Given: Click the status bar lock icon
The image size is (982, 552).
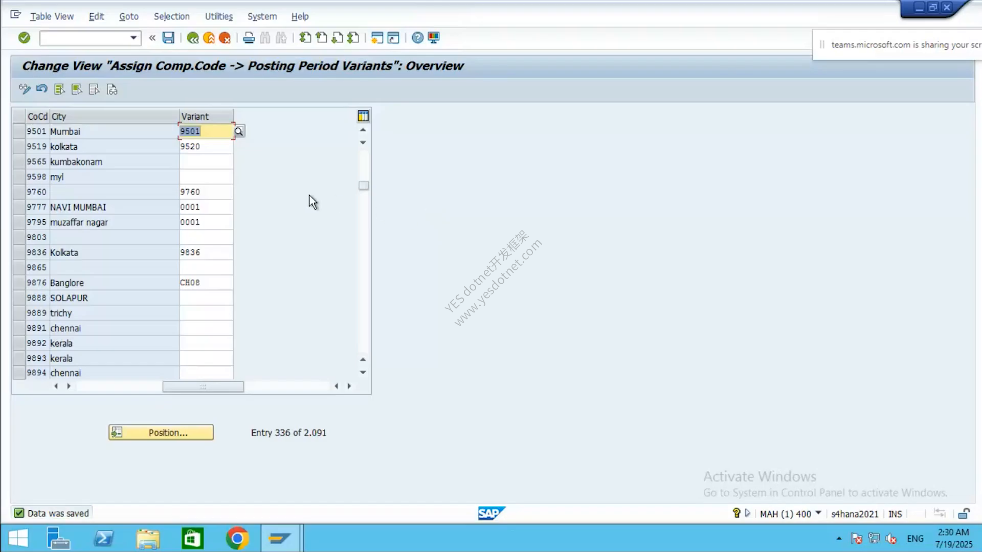Looking at the screenshot, I should [x=964, y=514].
